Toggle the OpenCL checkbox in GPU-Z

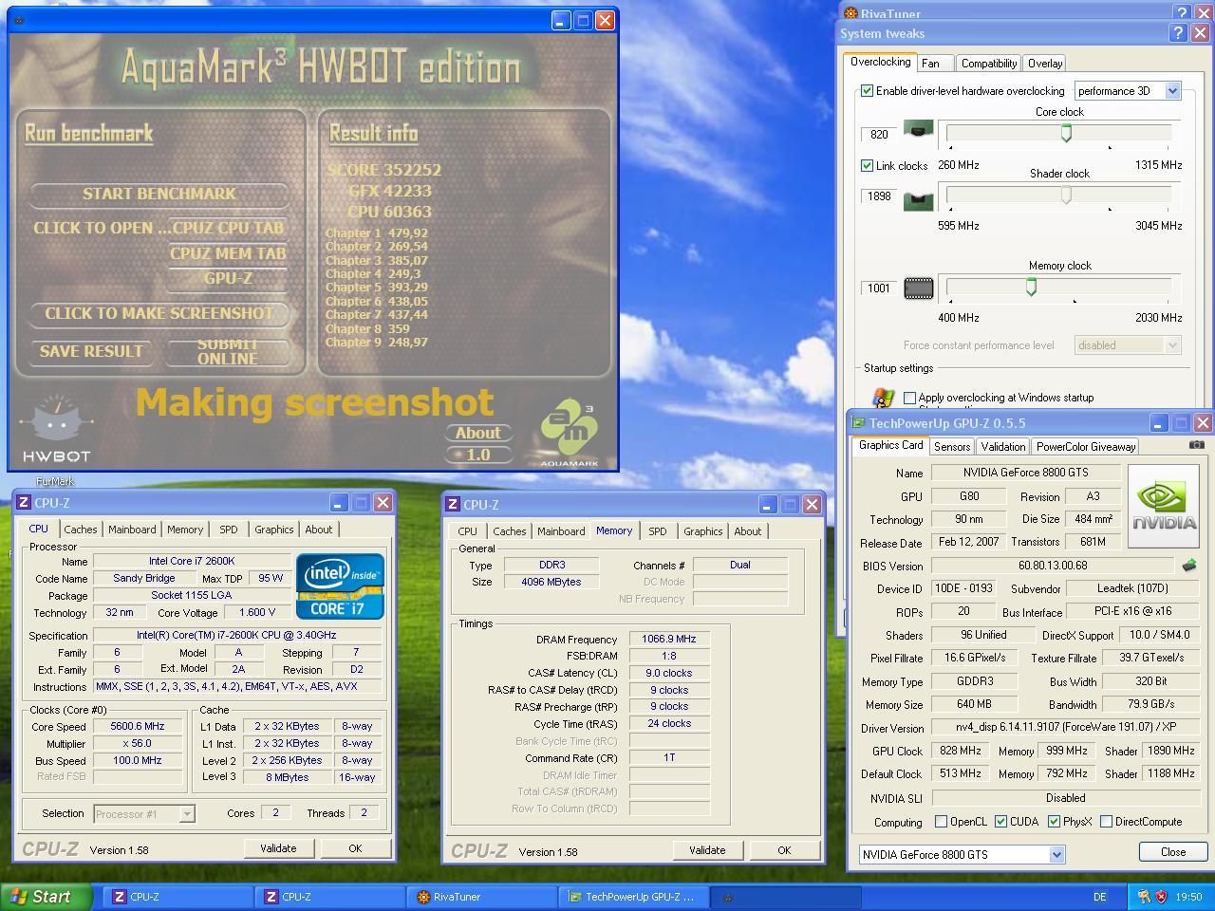[x=941, y=822]
